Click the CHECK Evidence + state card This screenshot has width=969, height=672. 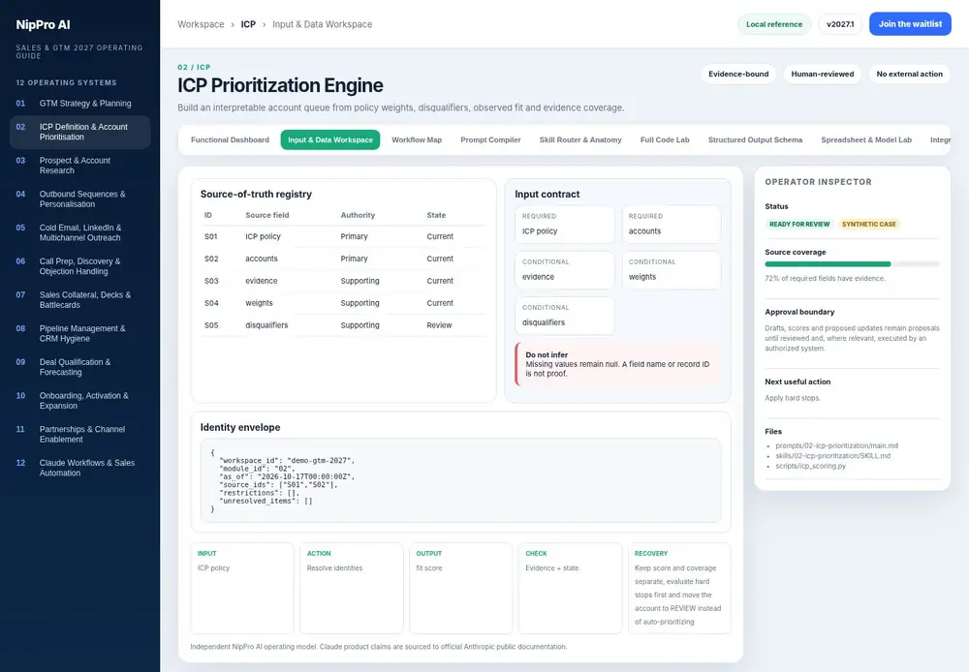[570, 588]
